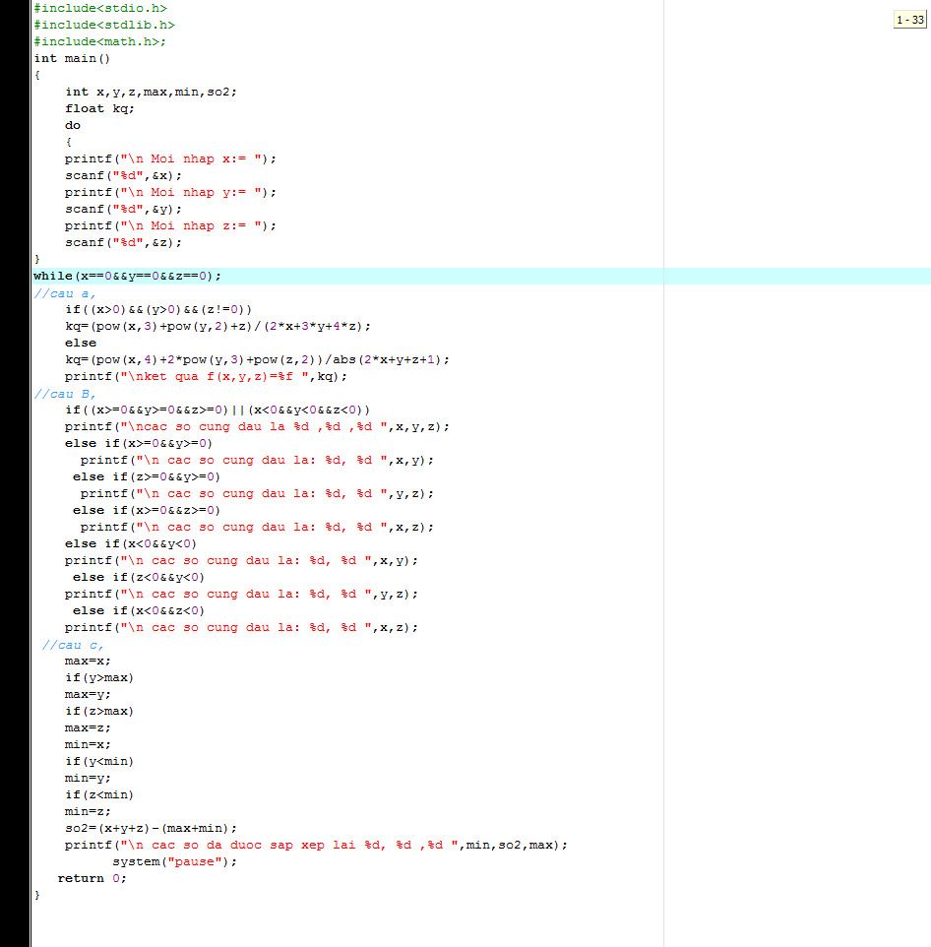
Task: Click the '//cau a,' comment
Action: coord(65,293)
